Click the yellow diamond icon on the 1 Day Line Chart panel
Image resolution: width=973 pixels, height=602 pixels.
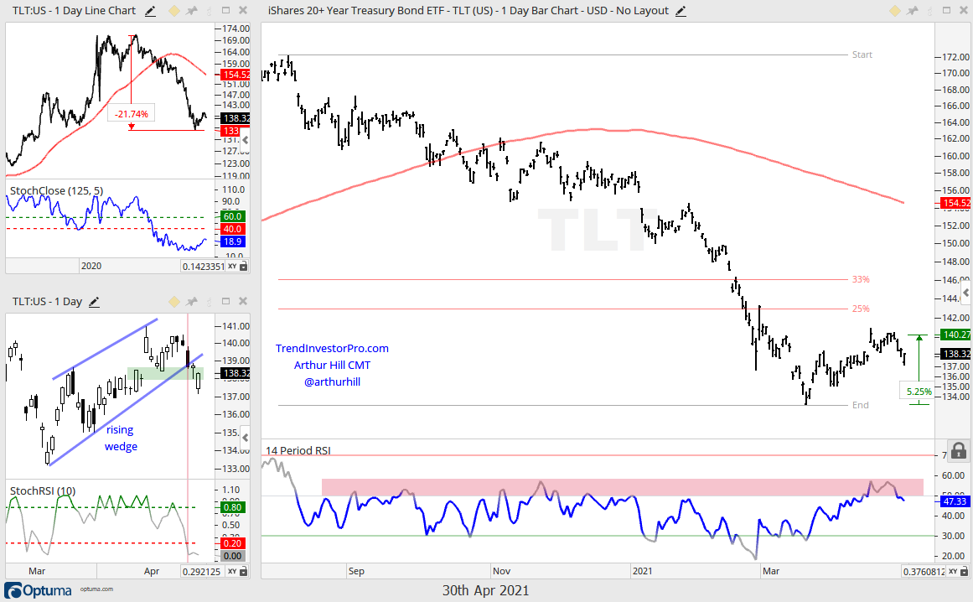[x=174, y=11]
